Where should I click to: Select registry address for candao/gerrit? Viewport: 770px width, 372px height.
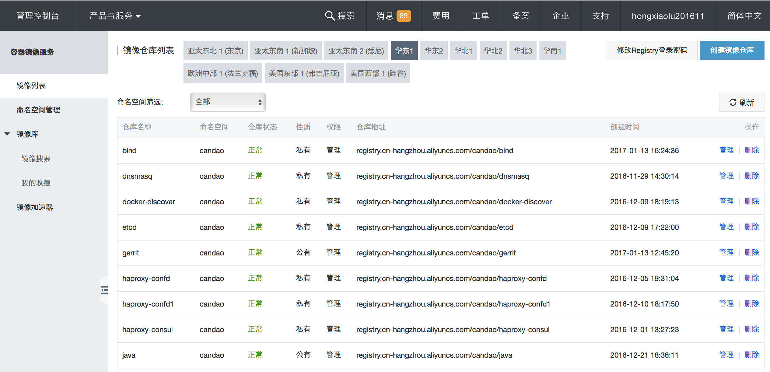click(436, 253)
